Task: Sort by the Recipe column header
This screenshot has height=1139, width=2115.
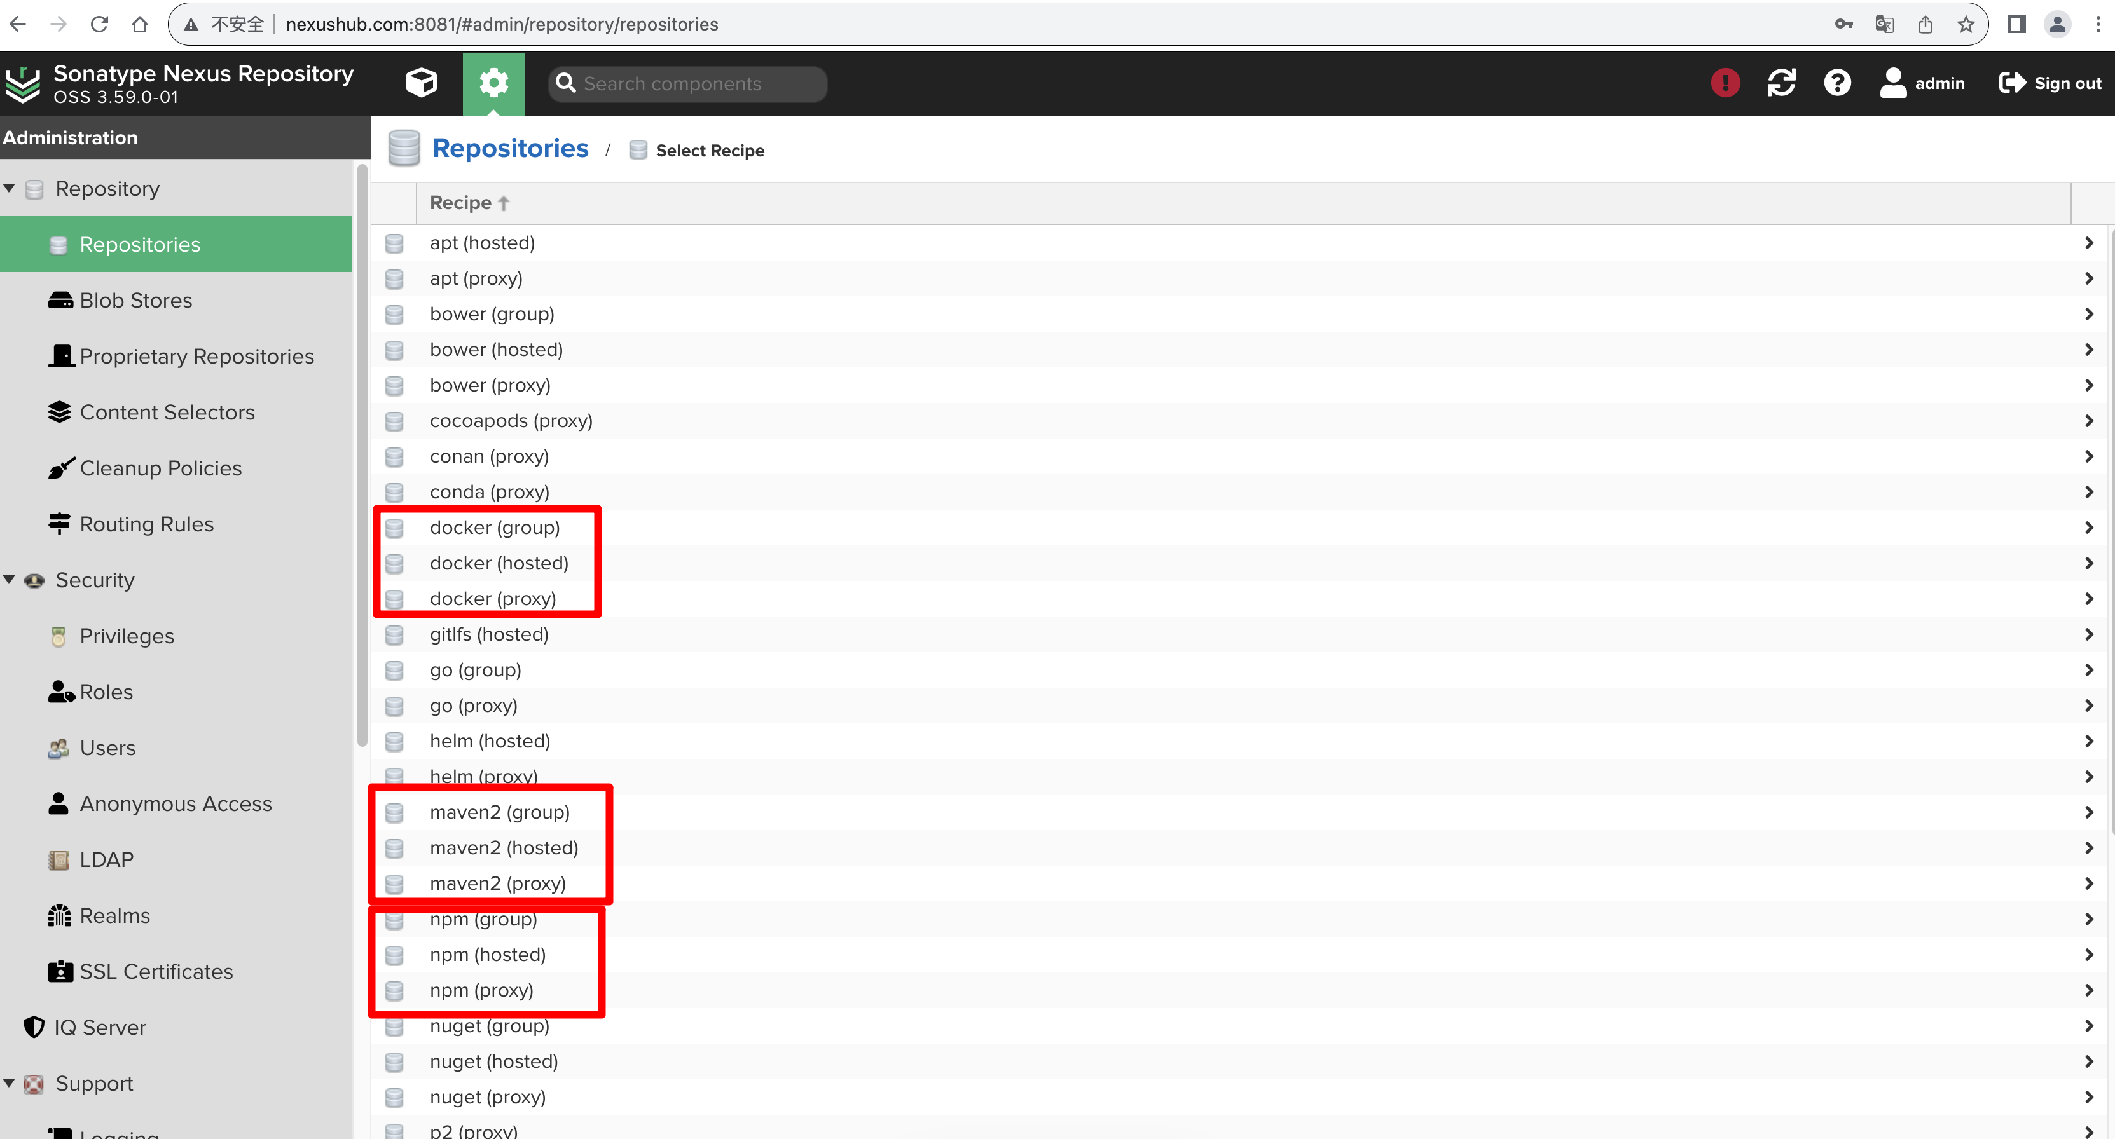Action: [1243, 203]
